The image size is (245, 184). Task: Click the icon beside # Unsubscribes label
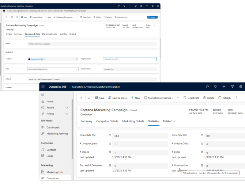(202, 165)
